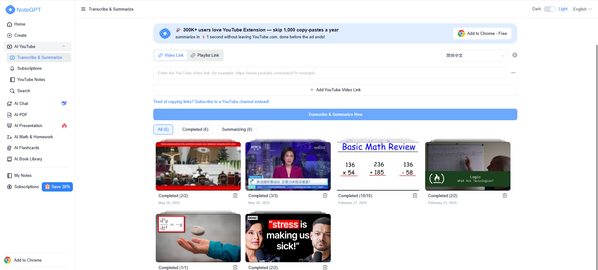Viewport: 598px width, 270px height.
Task: Expand the English interface language menu
Action: (x=582, y=9)
